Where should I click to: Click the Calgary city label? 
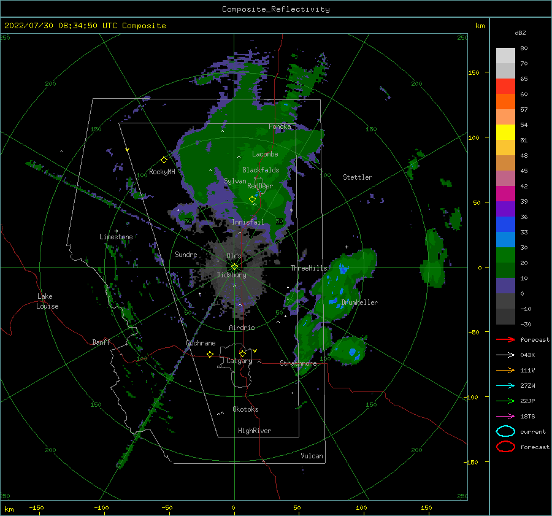[239, 361]
